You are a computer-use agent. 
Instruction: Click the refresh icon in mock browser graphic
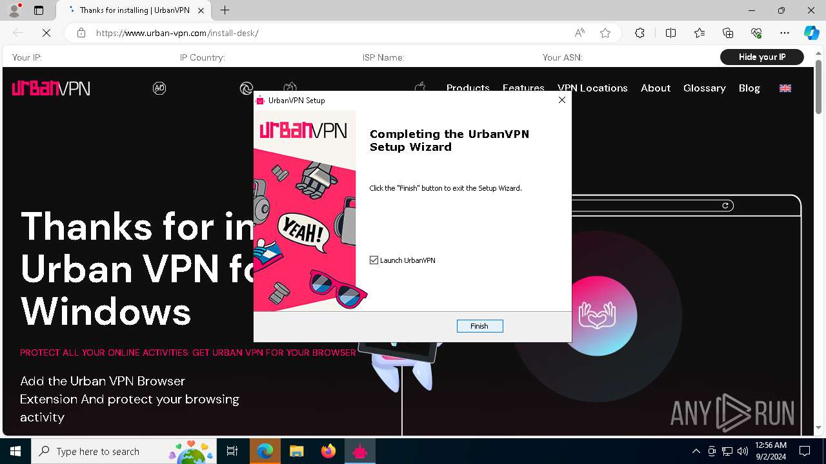tap(725, 206)
